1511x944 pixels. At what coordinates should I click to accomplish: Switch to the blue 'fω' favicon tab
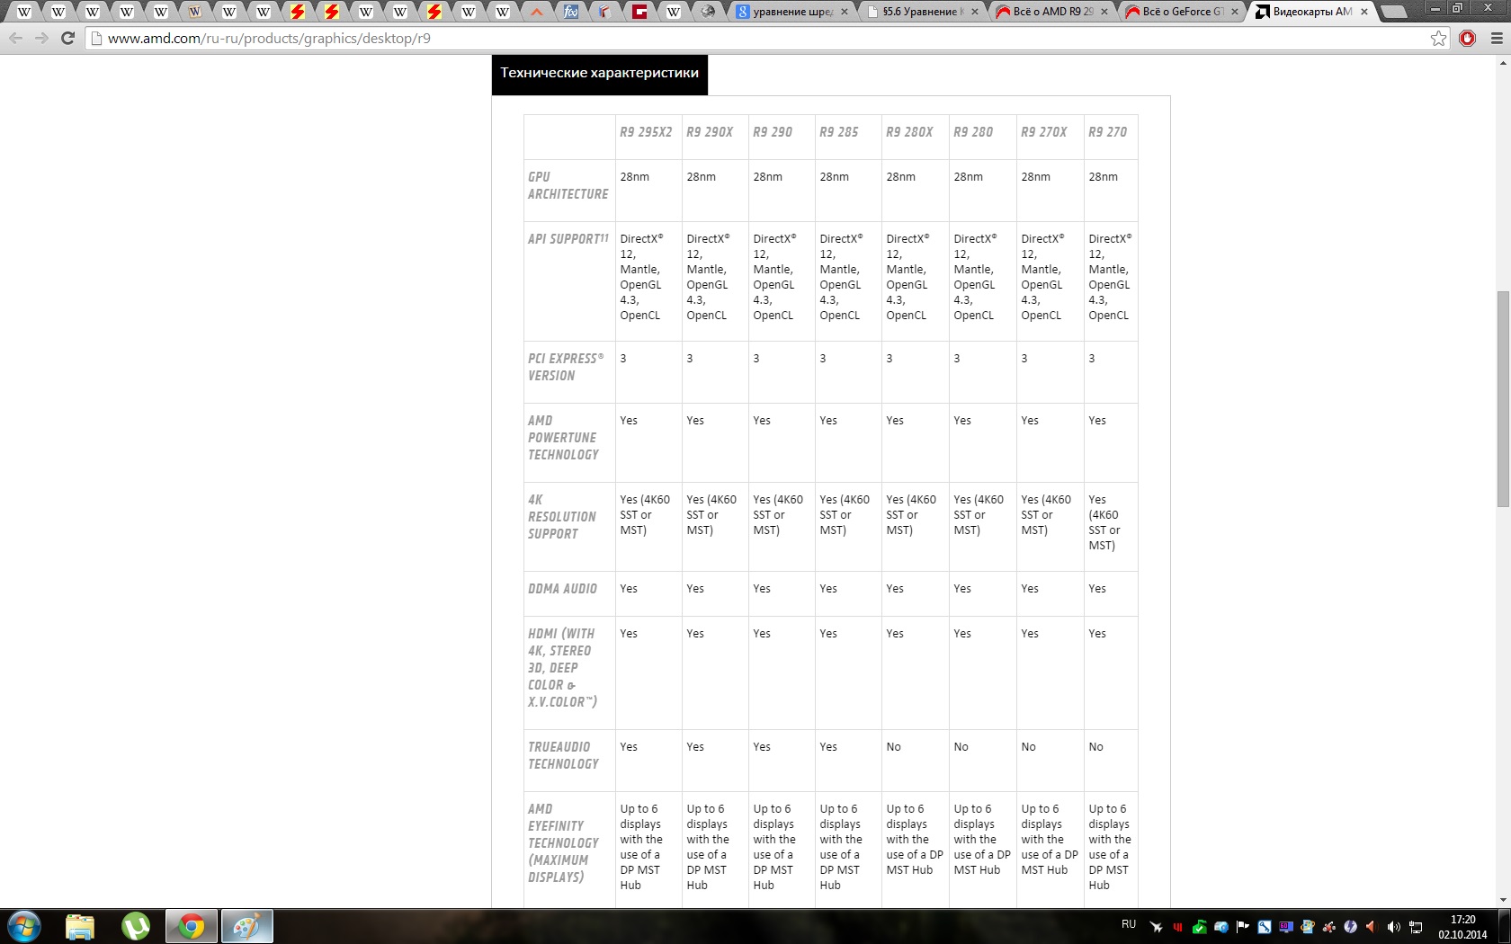tap(571, 12)
